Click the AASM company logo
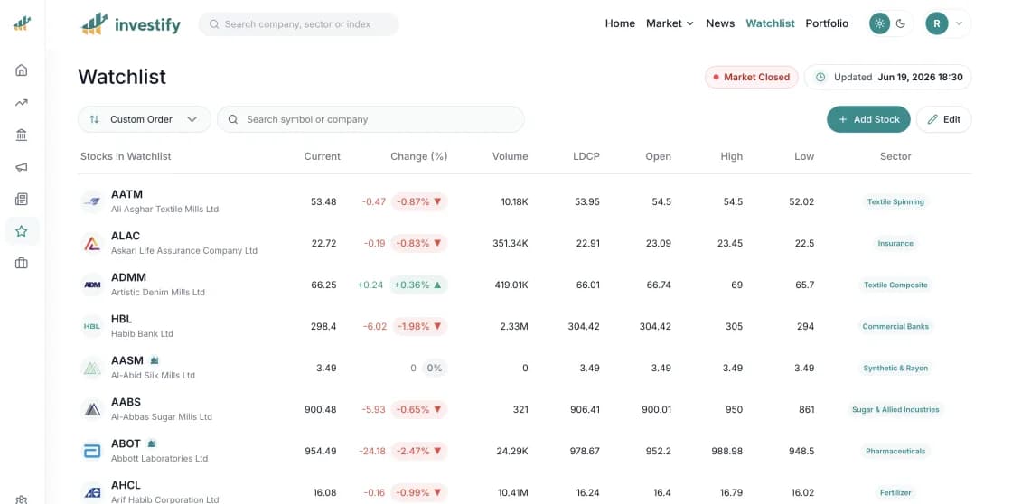The image size is (1012, 504). (92, 368)
